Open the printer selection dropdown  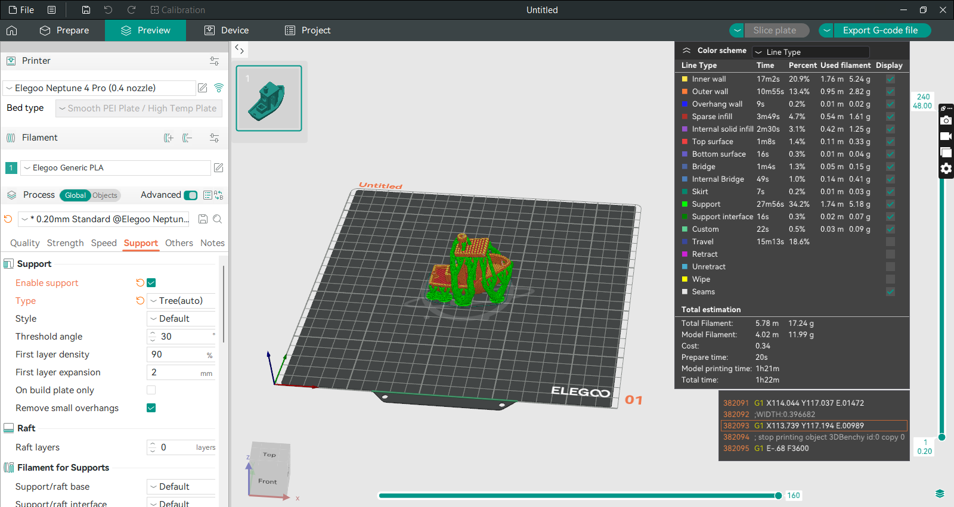(100, 88)
